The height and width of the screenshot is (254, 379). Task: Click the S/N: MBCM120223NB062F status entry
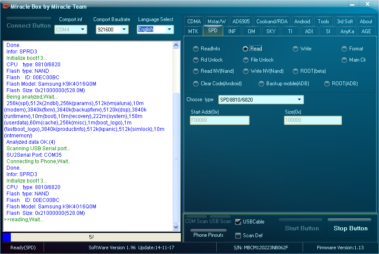[261, 248]
